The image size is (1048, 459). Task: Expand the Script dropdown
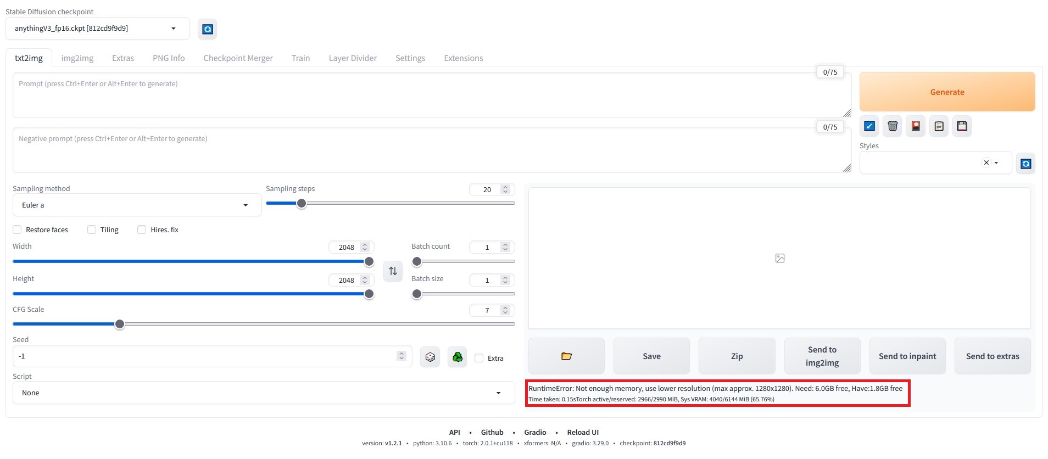[x=264, y=393]
